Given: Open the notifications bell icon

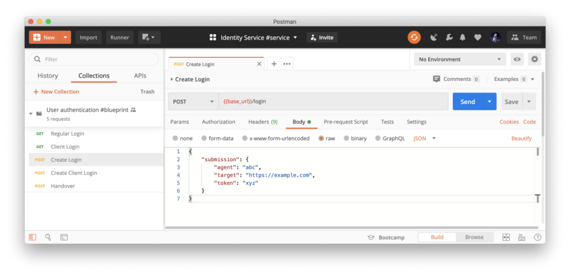Looking at the screenshot, I should [463, 37].
